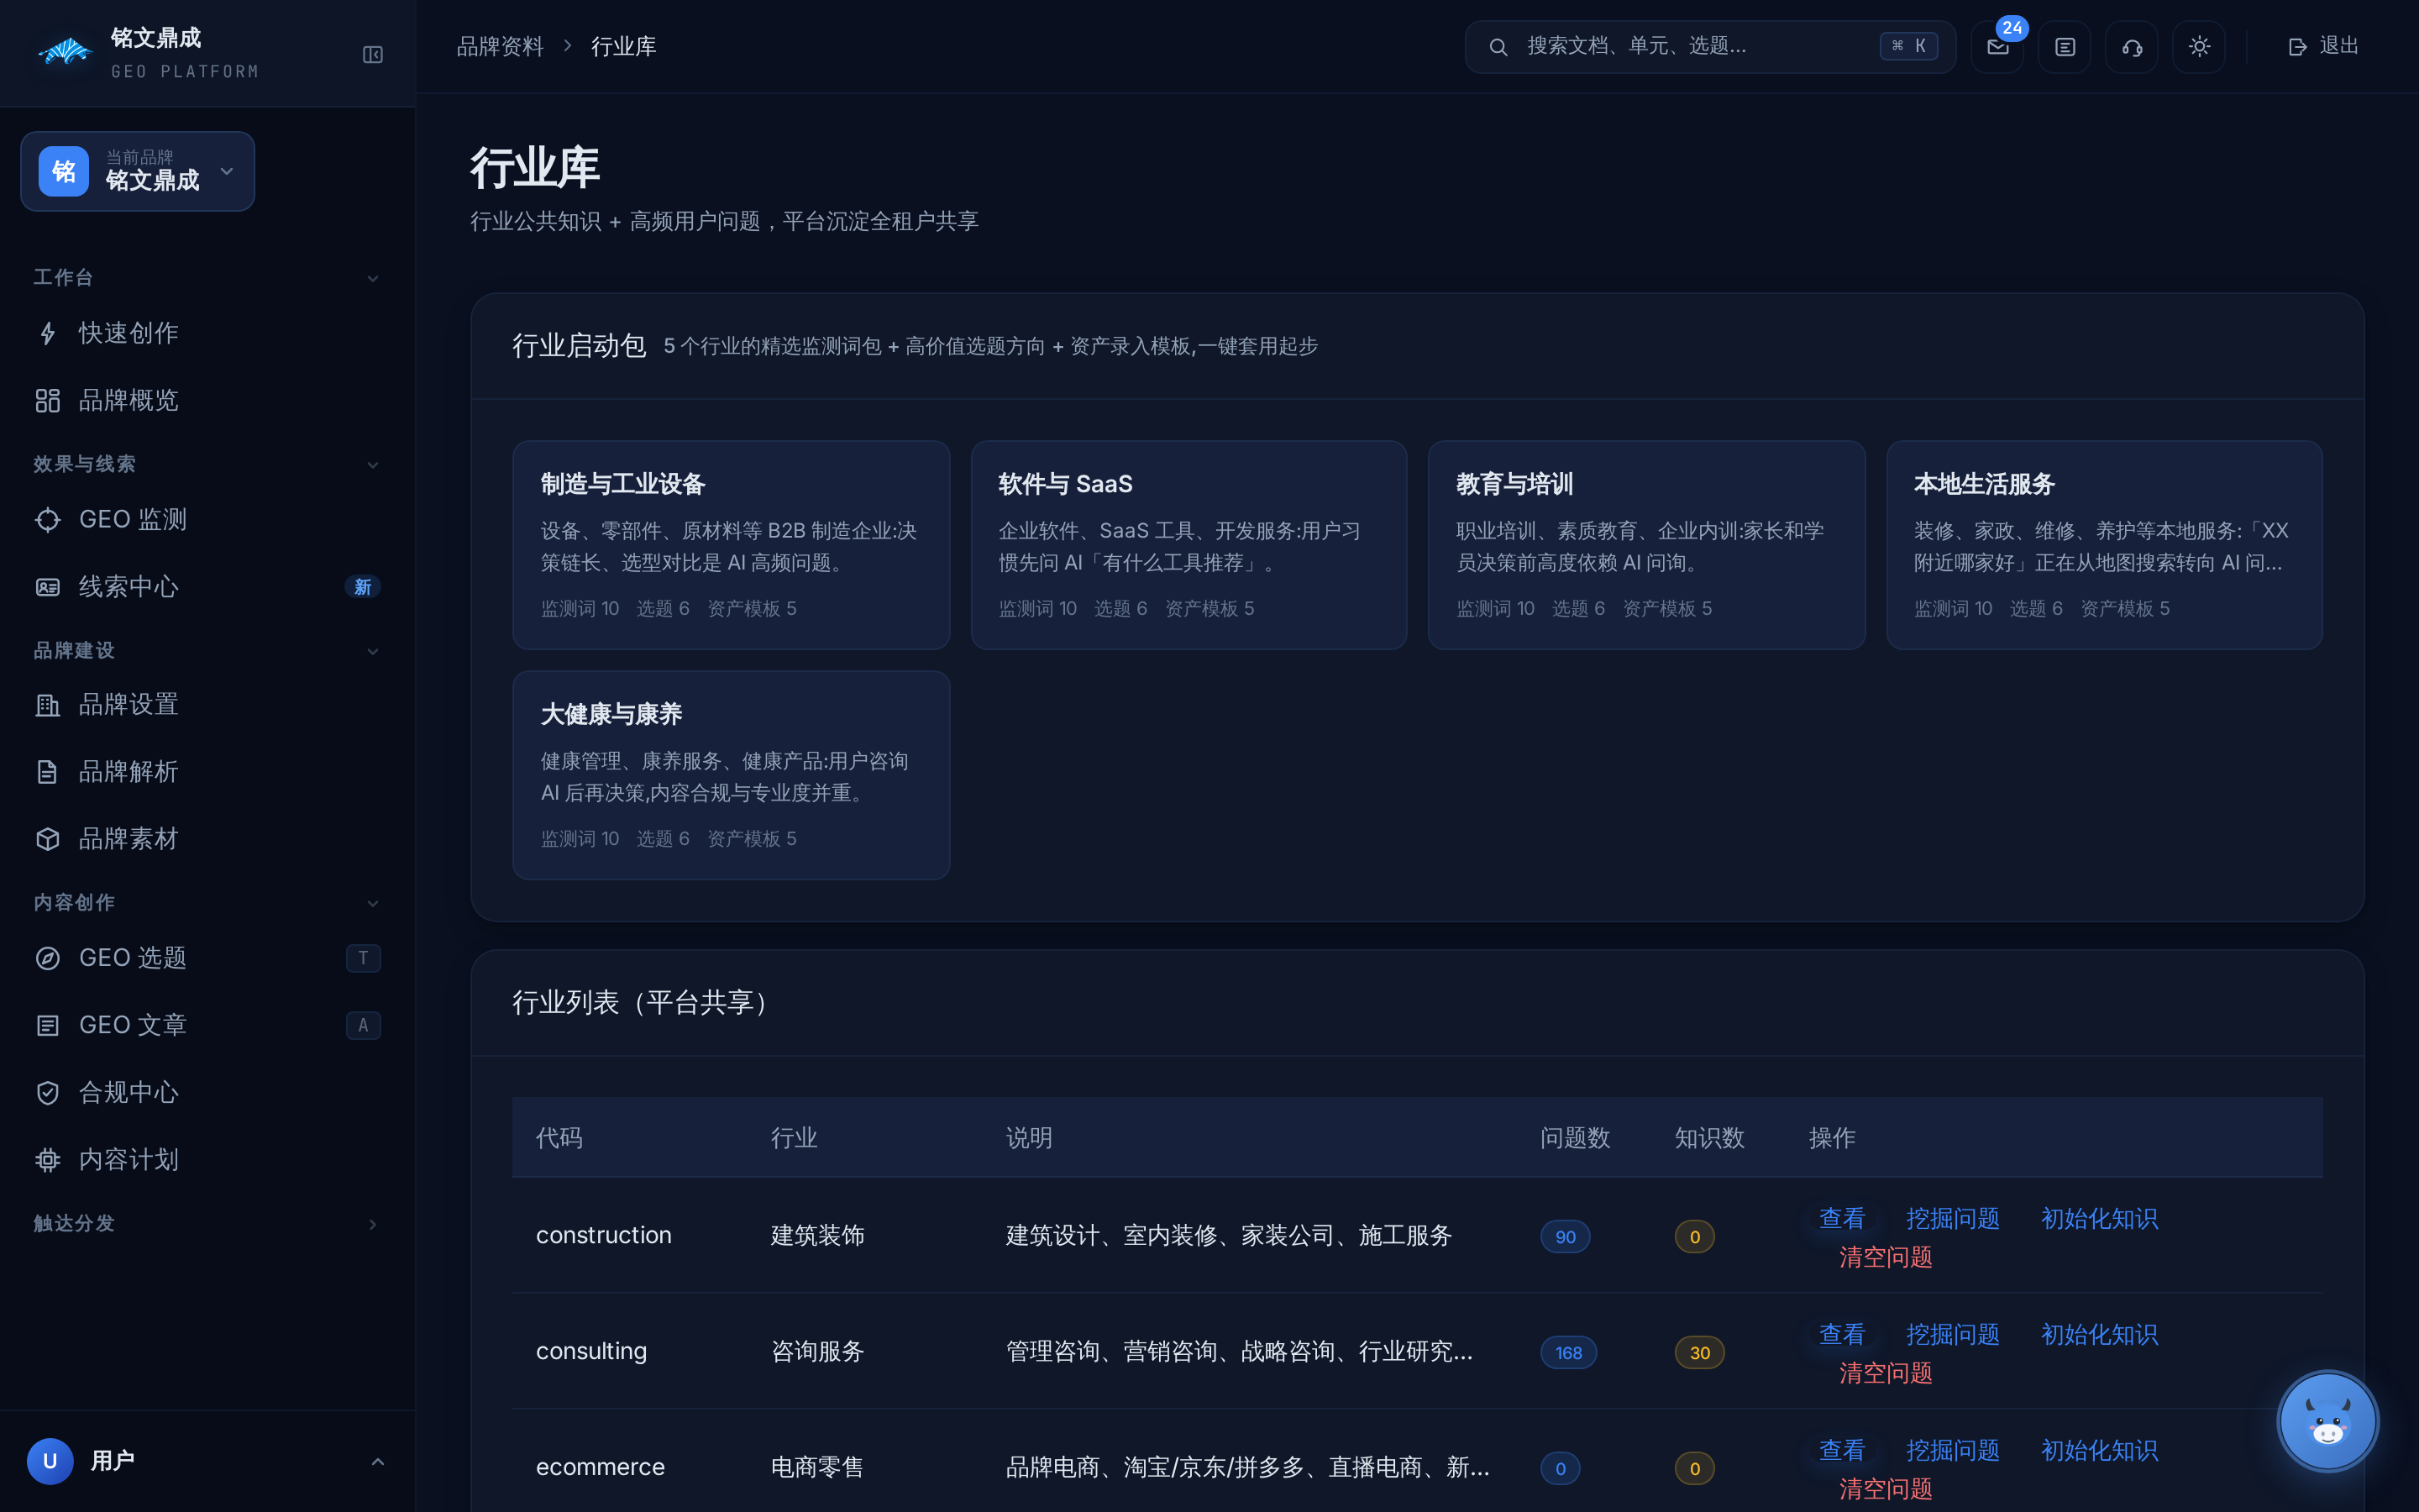2419x1512 pixels.
Task: Open the 当前品牌 铭文鼎成 brand switcher
Action: [x=138, y=171]
